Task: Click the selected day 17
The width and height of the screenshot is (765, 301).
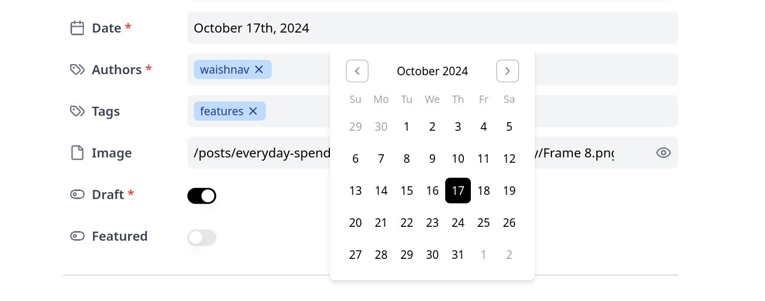Action: [x=458, y=191]
